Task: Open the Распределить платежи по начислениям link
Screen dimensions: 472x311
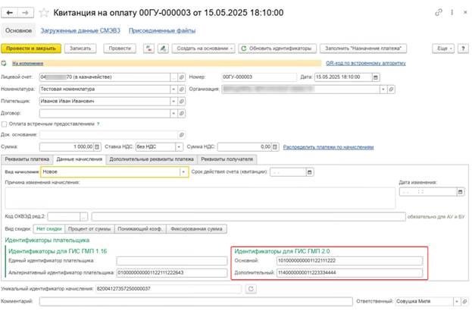Action: [328, 147]
